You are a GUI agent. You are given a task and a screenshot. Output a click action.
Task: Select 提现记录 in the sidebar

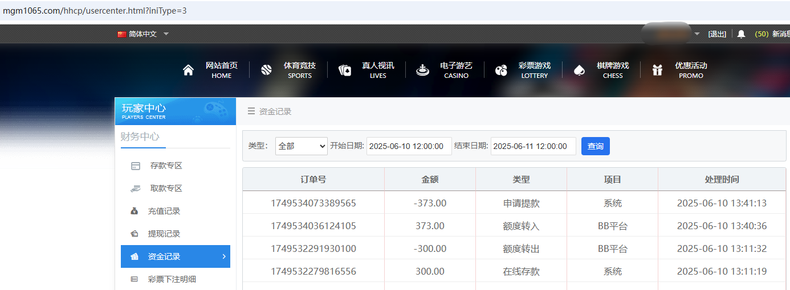pyautogui.click(x=164, y=234)
